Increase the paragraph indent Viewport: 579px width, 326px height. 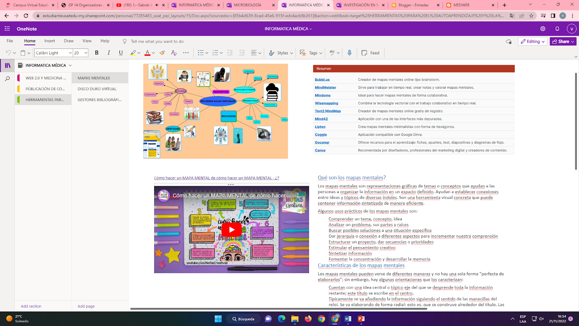(x=242, y=53)
